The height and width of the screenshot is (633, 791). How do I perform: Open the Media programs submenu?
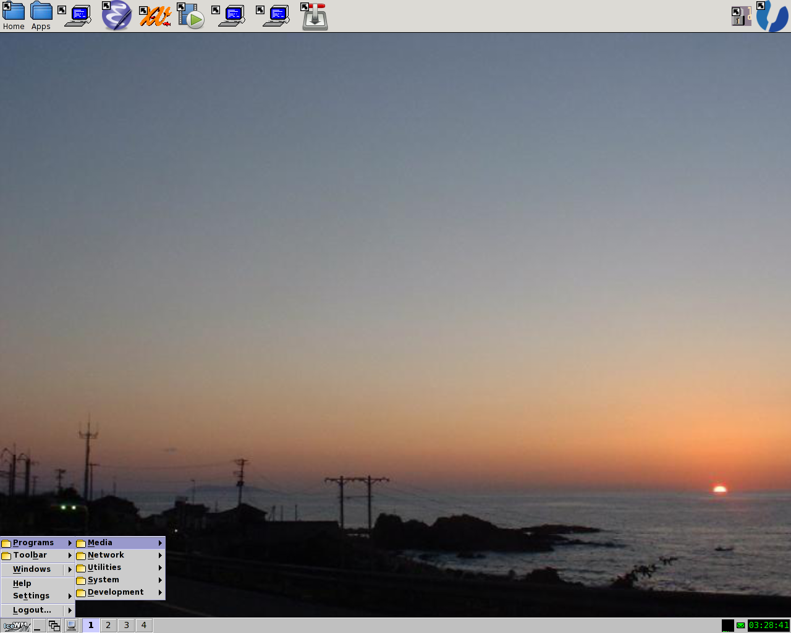tap(121, 543)
